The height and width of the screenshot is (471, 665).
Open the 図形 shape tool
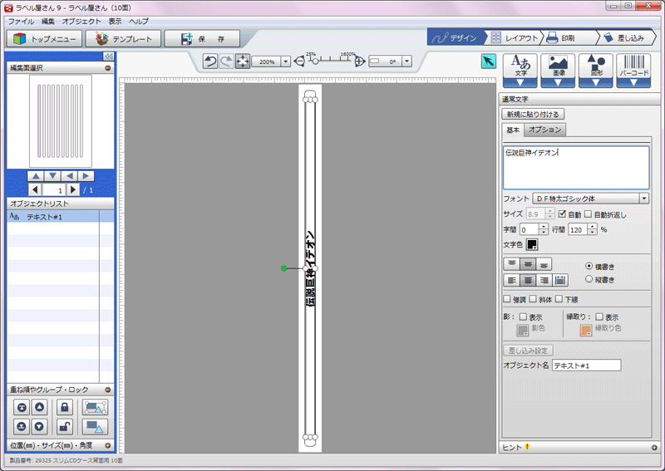[595, 71]
